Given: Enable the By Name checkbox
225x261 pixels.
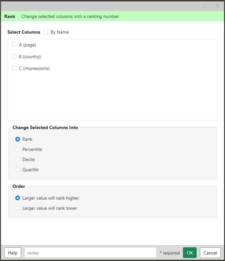Looking at the screenshot, I should tap(45, 32).
